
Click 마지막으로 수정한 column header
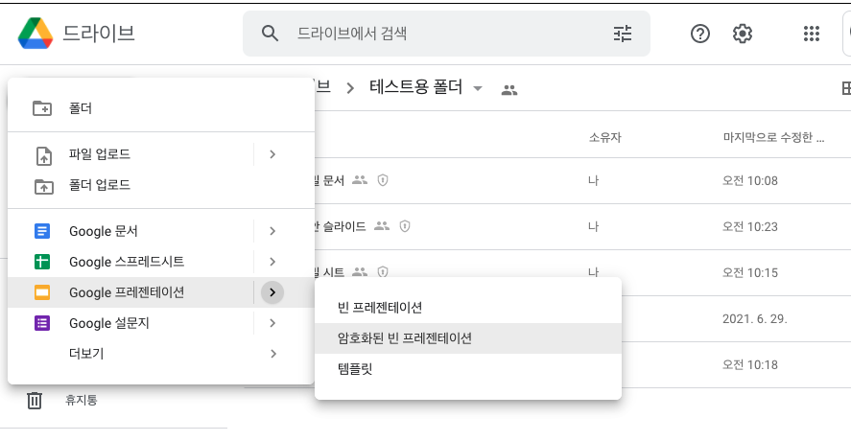tap(774, 137)
